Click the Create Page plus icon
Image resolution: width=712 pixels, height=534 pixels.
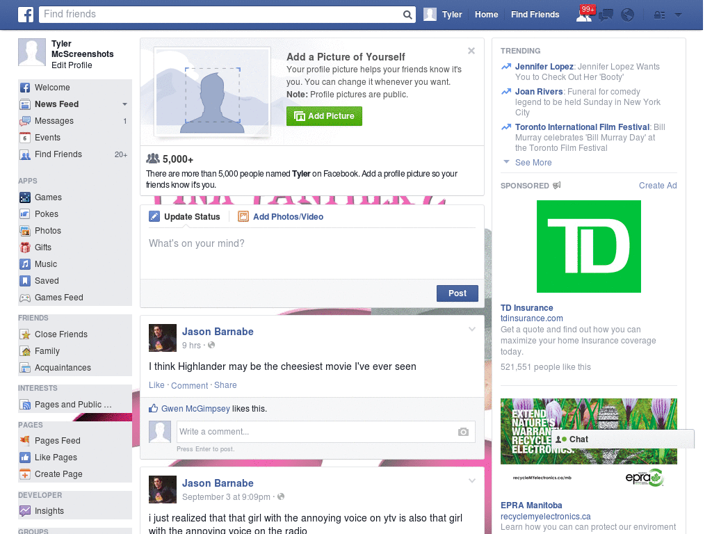(x=25, y=474)
